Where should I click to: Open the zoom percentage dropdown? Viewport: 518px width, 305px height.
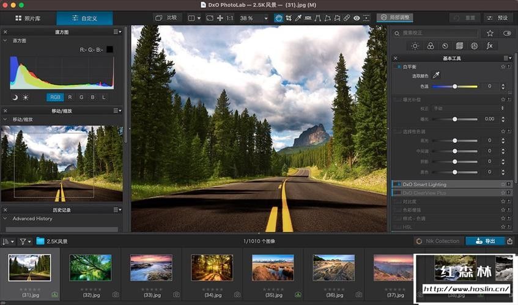point(265,18)
